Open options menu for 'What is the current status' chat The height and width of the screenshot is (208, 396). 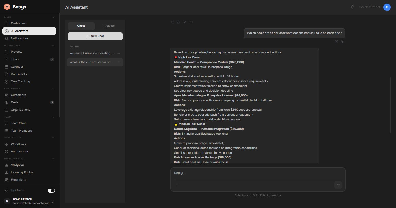click(x=118, y=62)
